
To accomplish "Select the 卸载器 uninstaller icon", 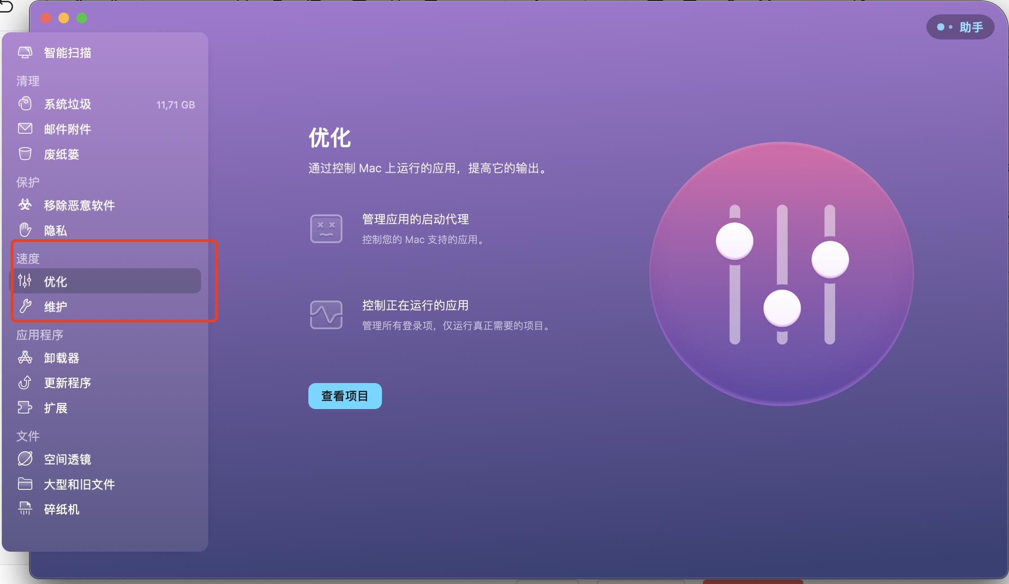I will pyautogui.click(x=26, y=357).
